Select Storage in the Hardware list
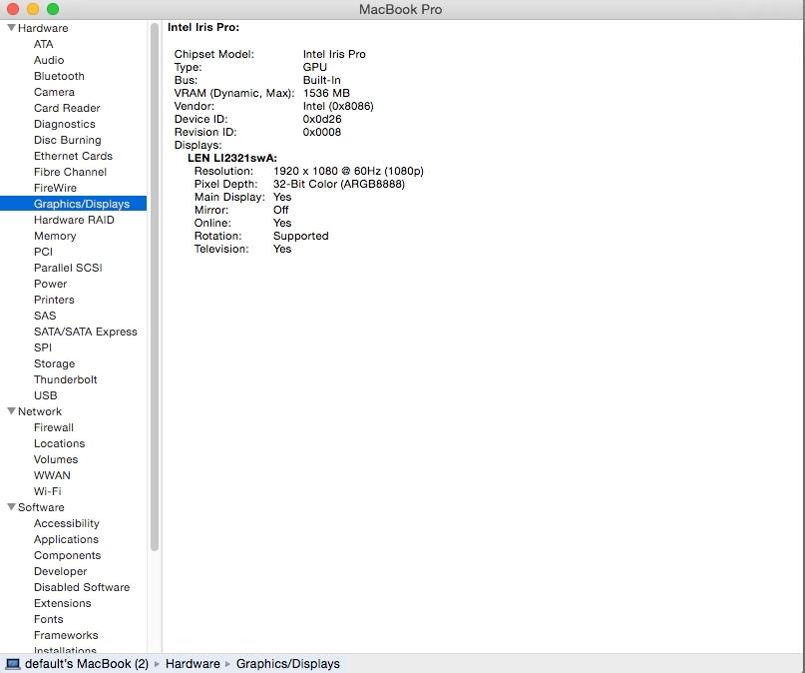 tap(53, 363)
